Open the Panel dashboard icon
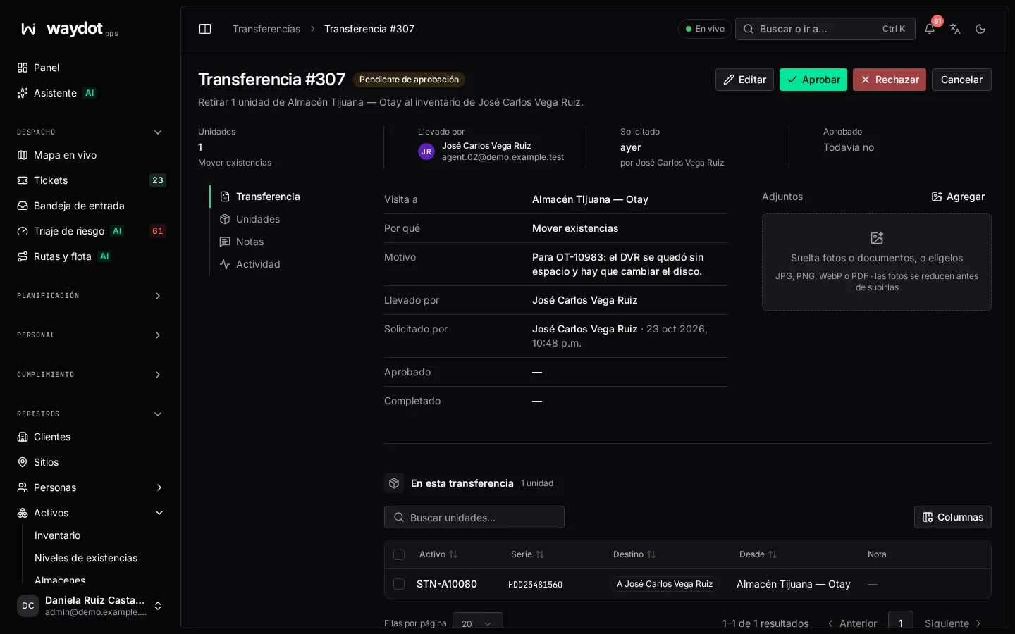The image size is (1015, 634). 23,68
